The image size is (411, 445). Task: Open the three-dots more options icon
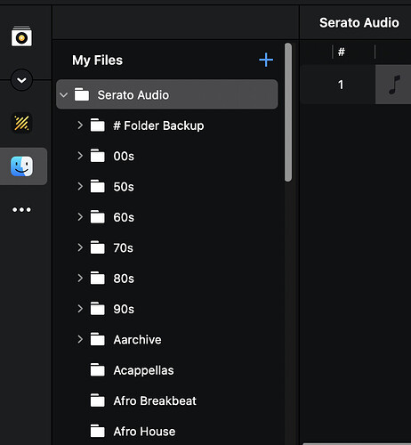coord(21,210)
